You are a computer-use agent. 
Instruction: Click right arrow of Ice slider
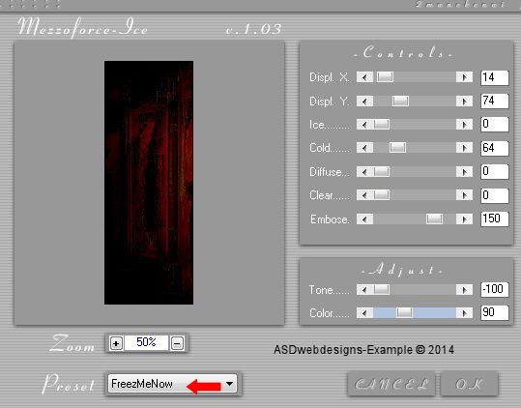coord(465,125)
